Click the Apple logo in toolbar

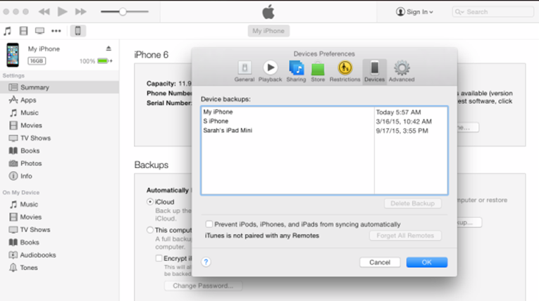[268, 12]
